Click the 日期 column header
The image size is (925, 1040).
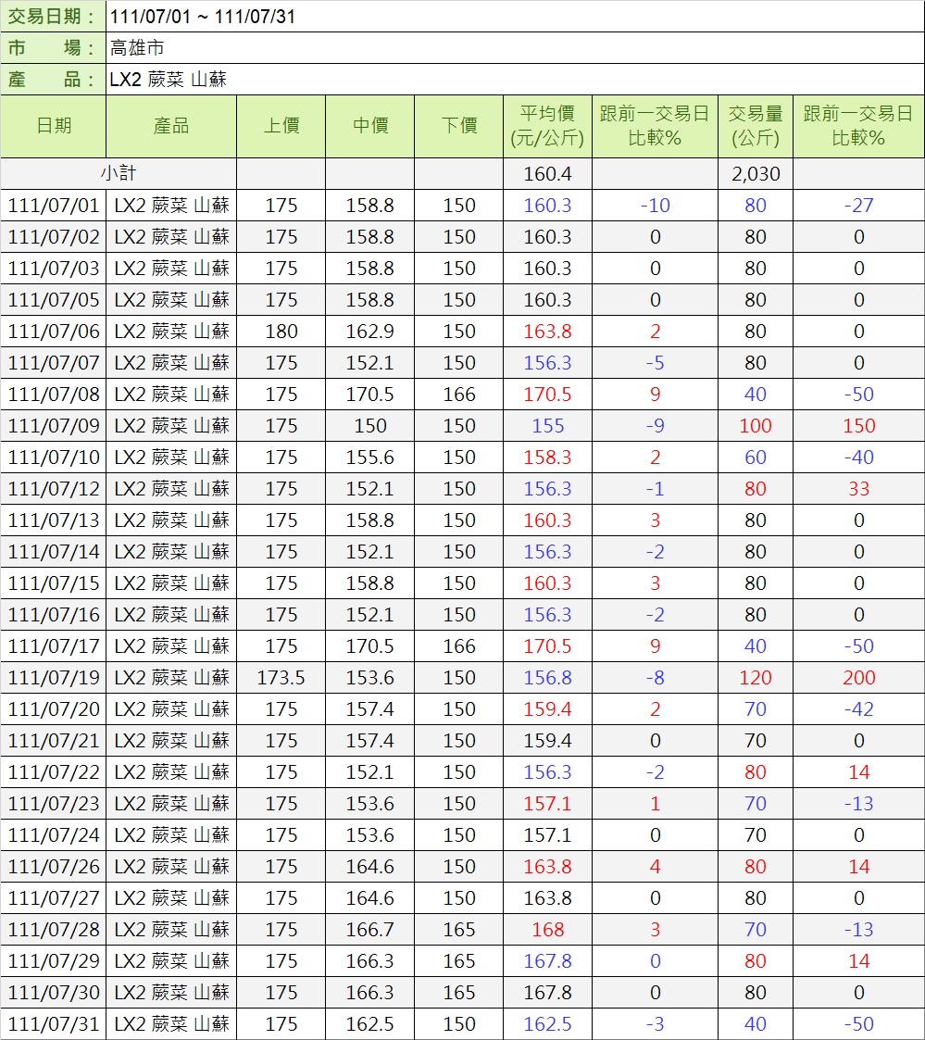(54, 126)
